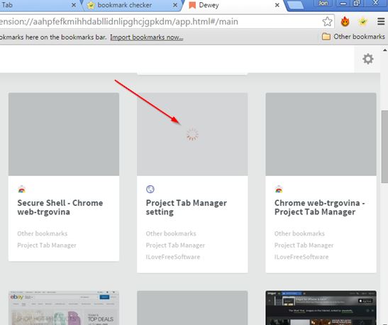Open the dark webpage screenshot thumbnail

[x=321, y=308]
